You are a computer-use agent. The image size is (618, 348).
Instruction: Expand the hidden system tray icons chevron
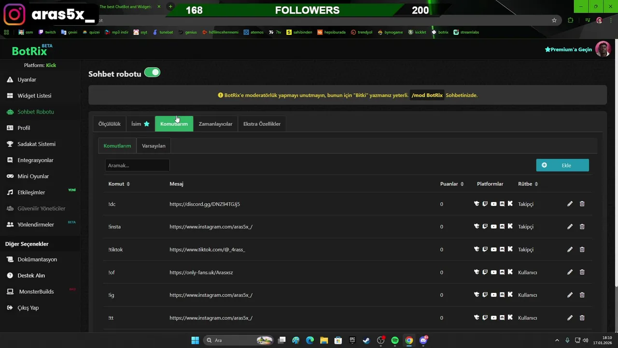[557, 340]
